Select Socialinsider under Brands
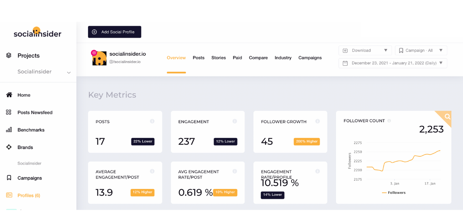 [x=29, y=164]
